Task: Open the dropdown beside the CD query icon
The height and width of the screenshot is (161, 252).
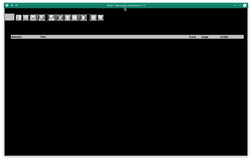Action: [x=46, y=18]
